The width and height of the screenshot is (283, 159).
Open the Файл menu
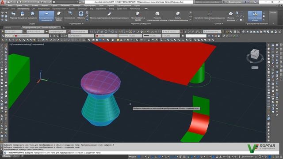(10, 5)
